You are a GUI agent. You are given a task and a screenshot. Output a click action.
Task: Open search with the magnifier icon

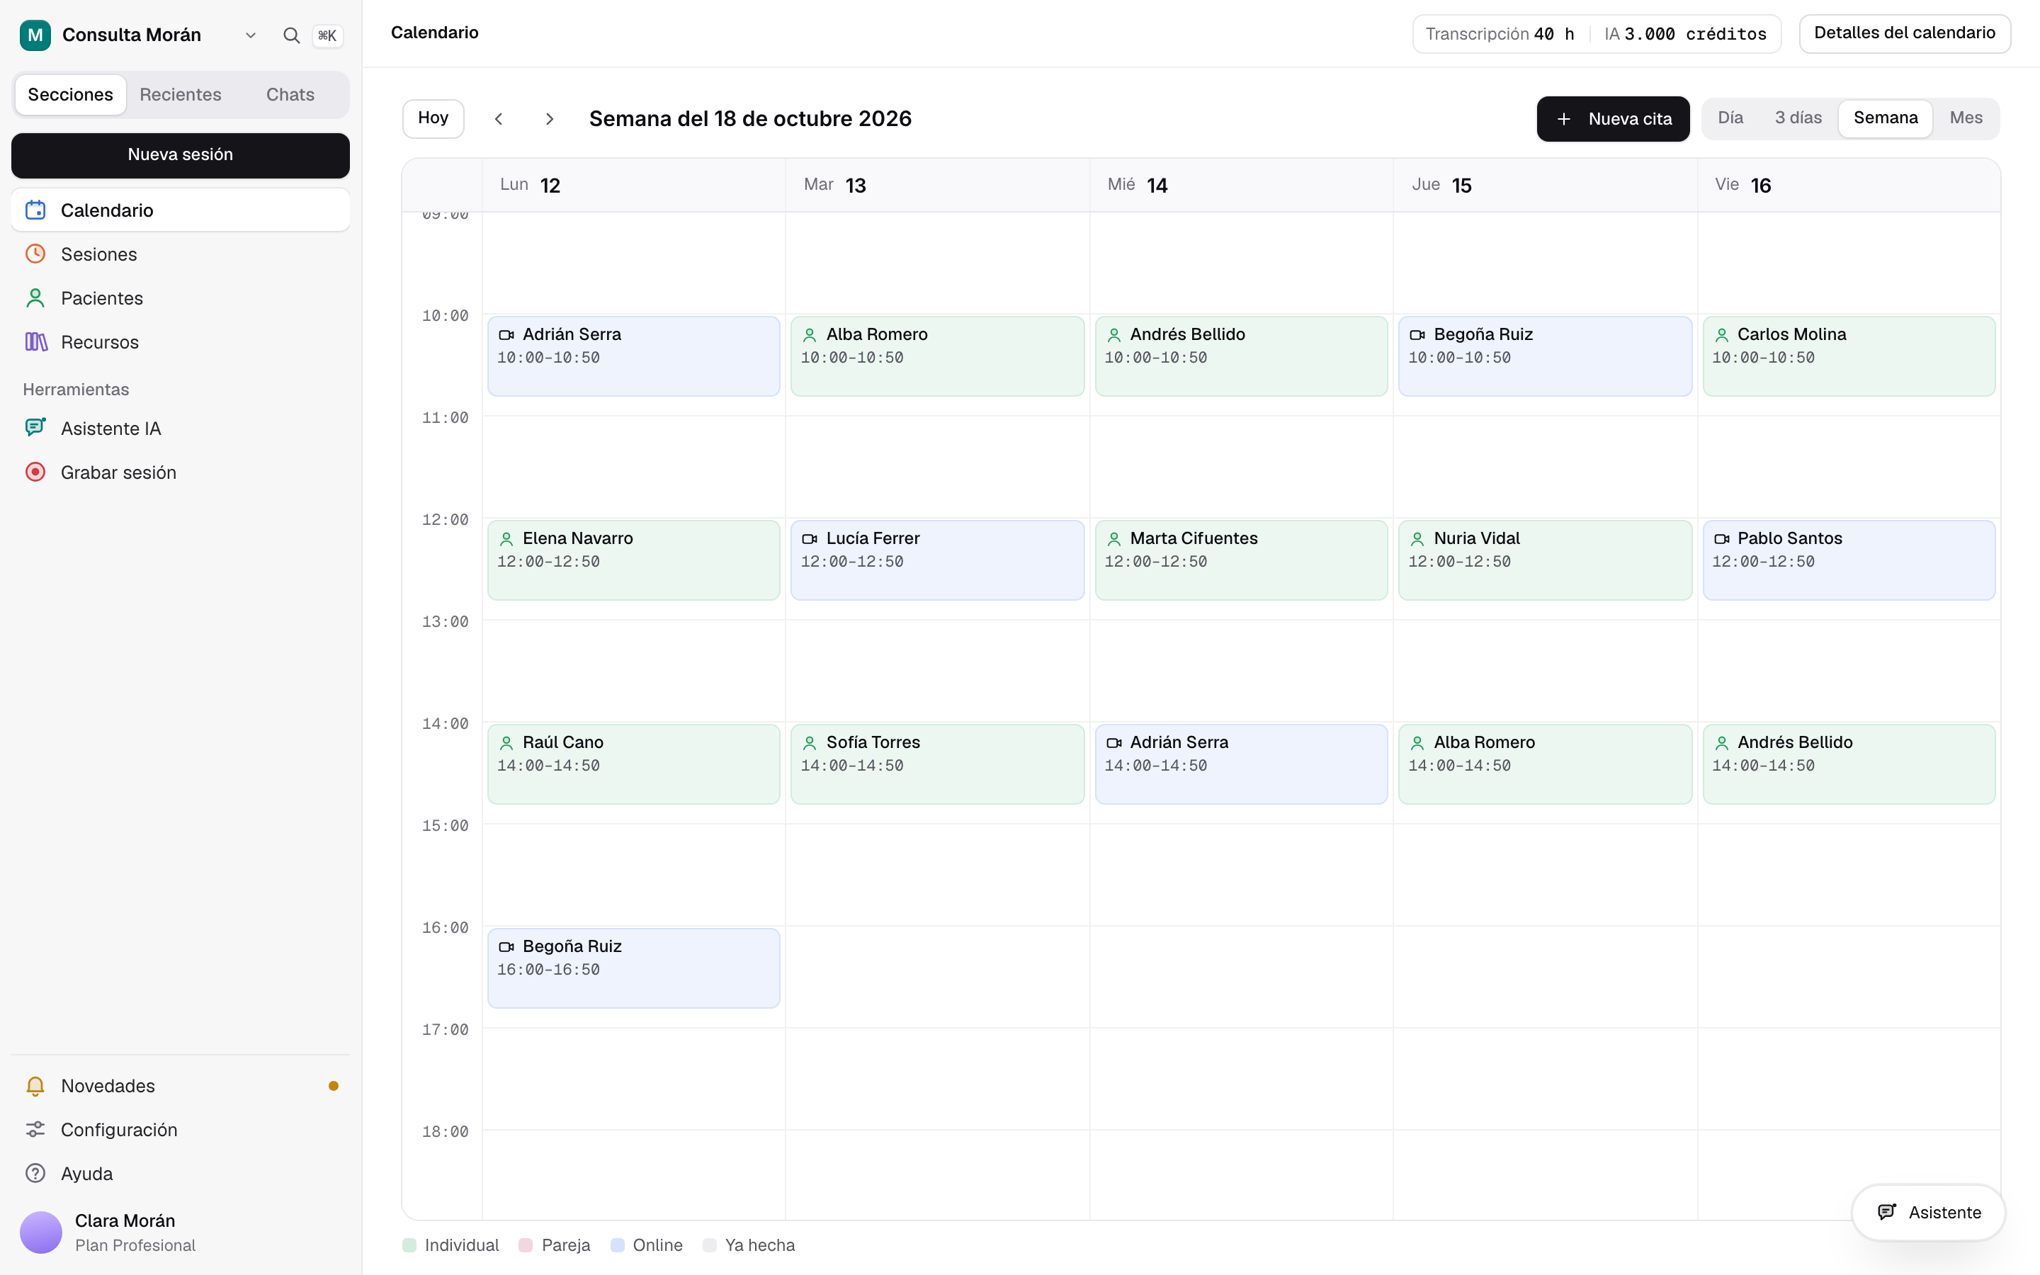pos(292,35)
